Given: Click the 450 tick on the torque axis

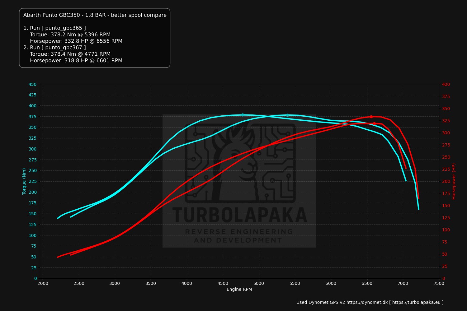Looking at the screenshot, I should click(x=32, y=84).
